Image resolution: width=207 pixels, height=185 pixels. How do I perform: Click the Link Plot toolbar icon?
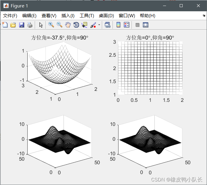108,25
